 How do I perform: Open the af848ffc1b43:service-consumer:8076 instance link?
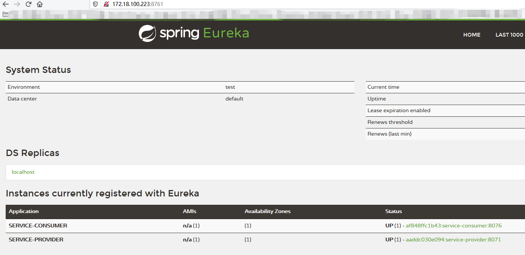[x=454, y=226]
